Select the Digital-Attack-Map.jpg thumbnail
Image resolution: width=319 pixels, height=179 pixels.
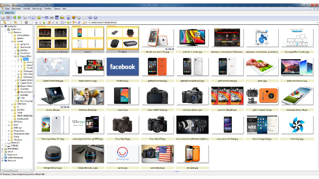coord(53,67)
